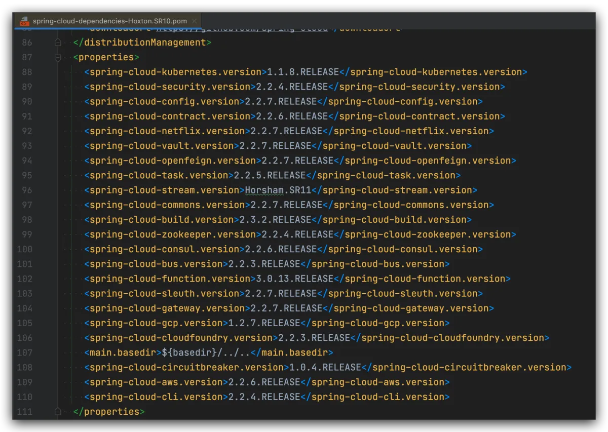Click the ${basedir}/../.. property value

(206, 352)
